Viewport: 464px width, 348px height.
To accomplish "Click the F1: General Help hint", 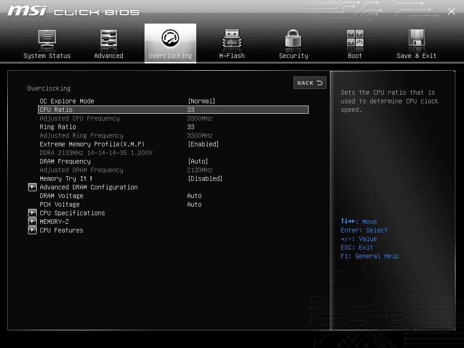I will pos(370,256).
